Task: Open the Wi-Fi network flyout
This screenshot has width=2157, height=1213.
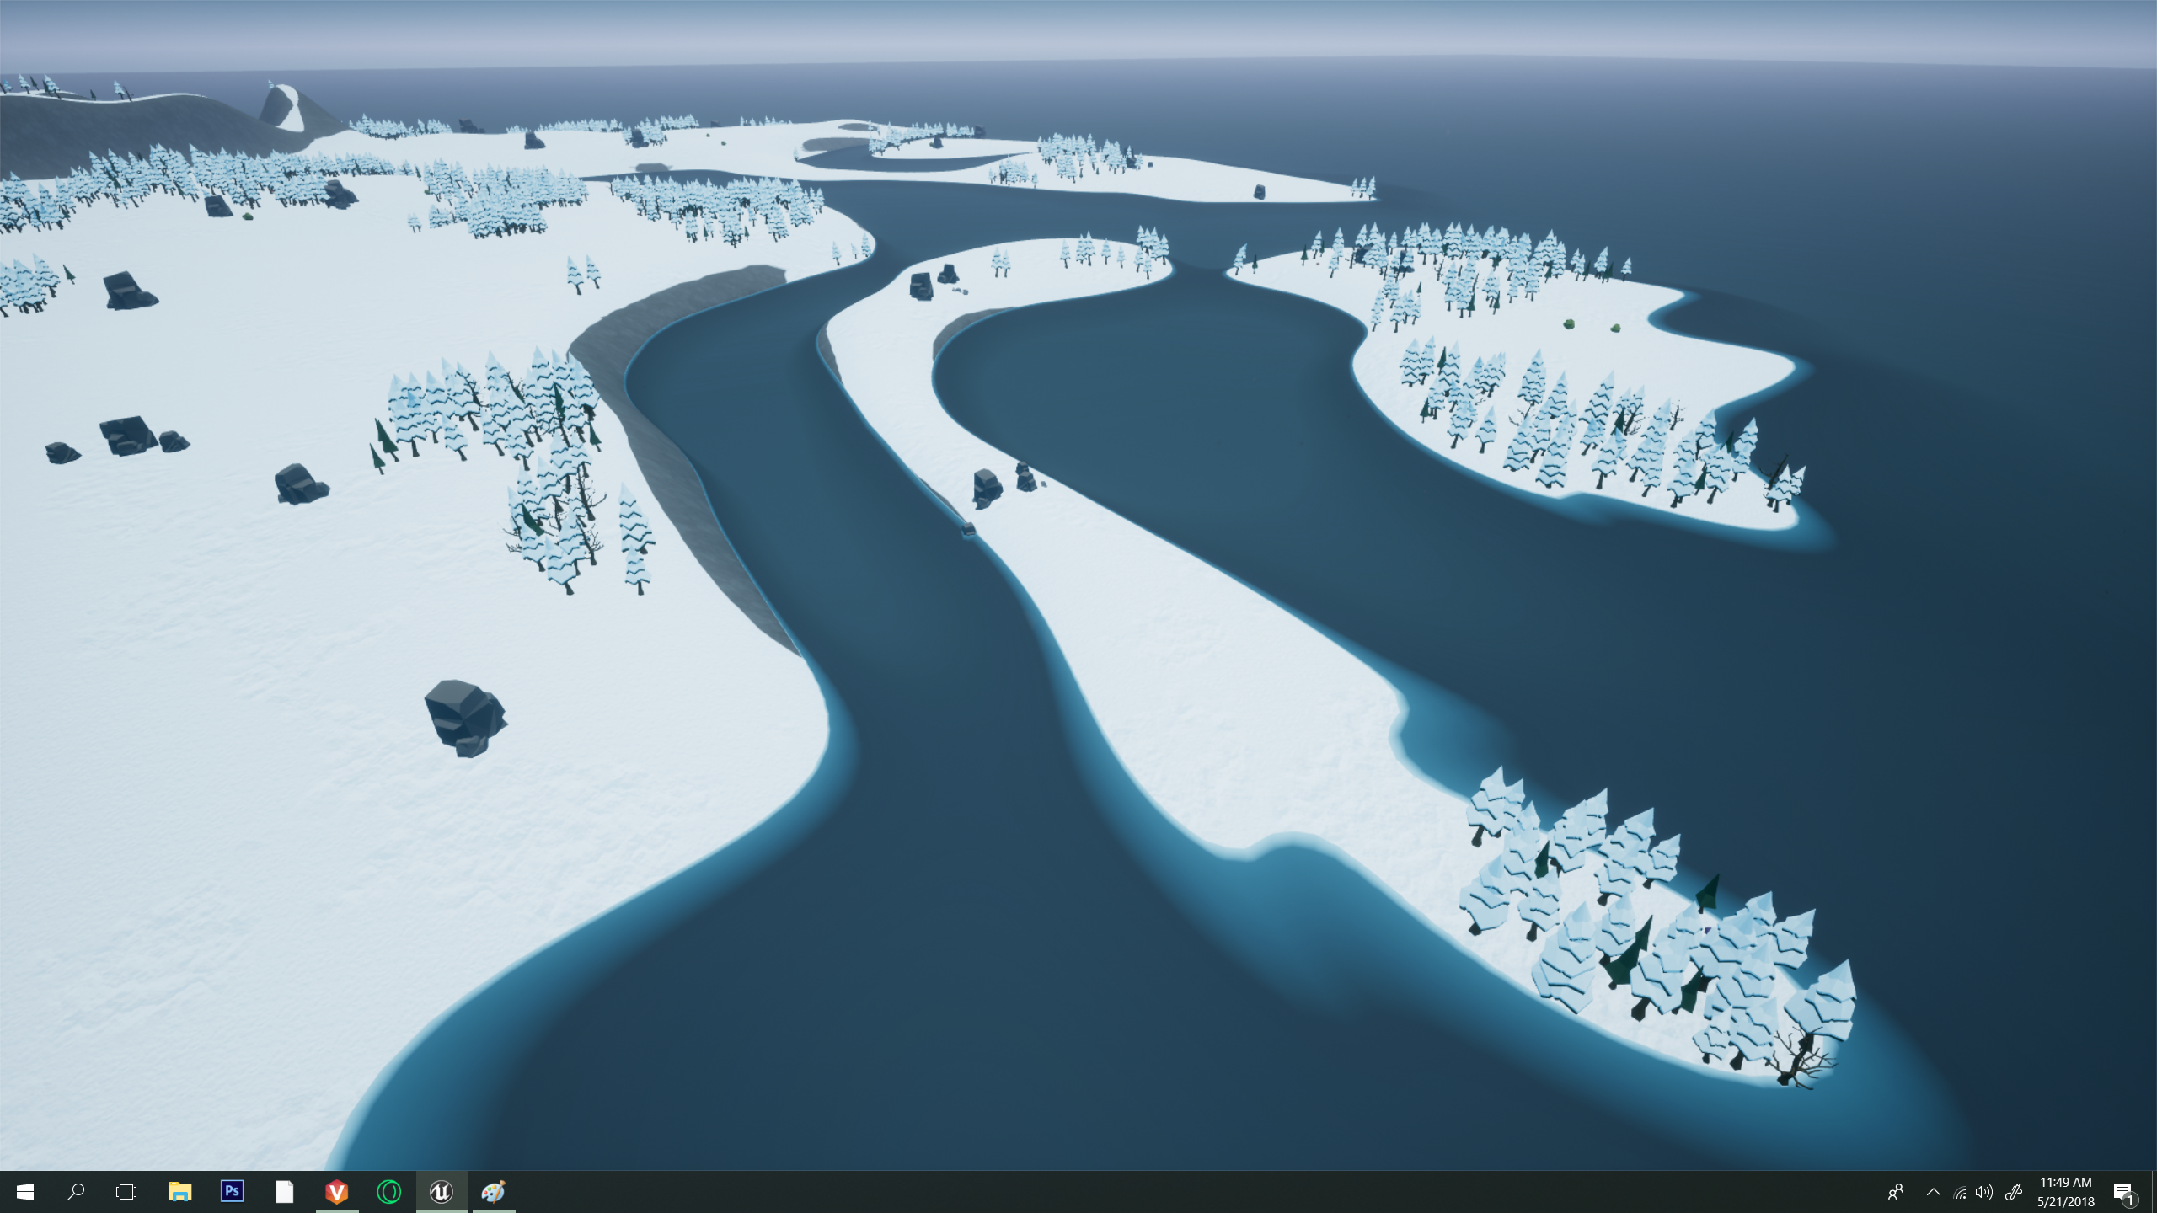Action: point(1960,1192)
